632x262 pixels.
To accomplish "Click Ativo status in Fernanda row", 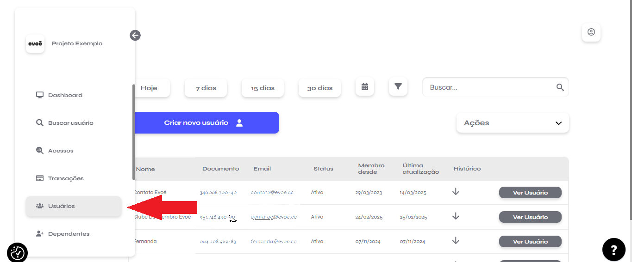I will point(317,241).
